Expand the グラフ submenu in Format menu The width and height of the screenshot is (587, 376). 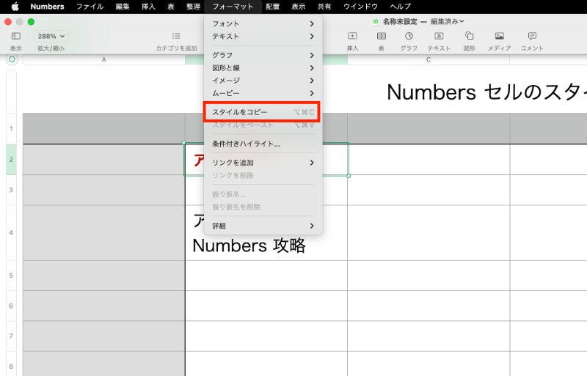click(263, 55)
